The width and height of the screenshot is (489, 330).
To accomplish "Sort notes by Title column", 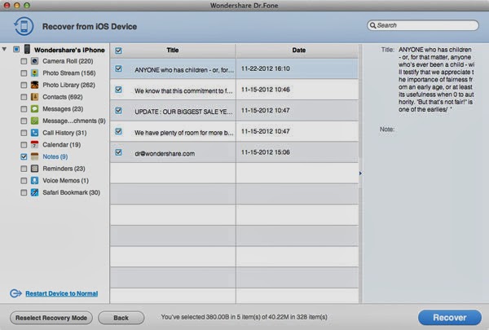I will click(x=173, y=51).
